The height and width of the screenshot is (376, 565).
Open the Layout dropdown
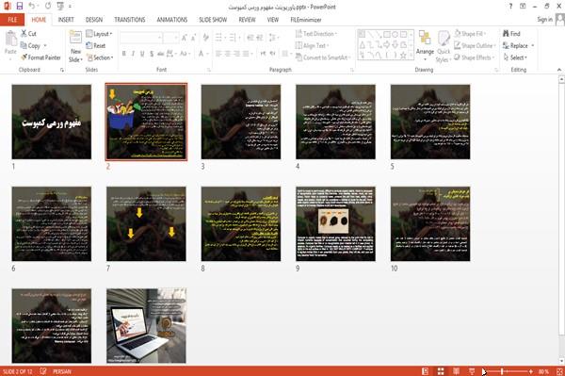pyautogui.click(x=99, y=34)
